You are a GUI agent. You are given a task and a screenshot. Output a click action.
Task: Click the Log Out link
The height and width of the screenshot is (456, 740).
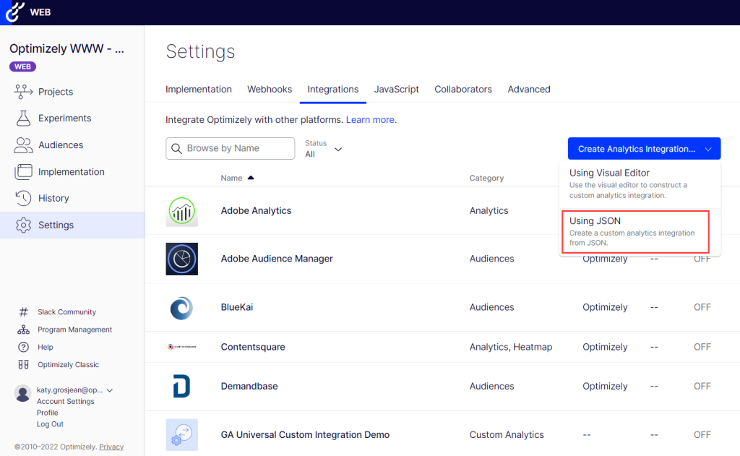tap(50, 424)
